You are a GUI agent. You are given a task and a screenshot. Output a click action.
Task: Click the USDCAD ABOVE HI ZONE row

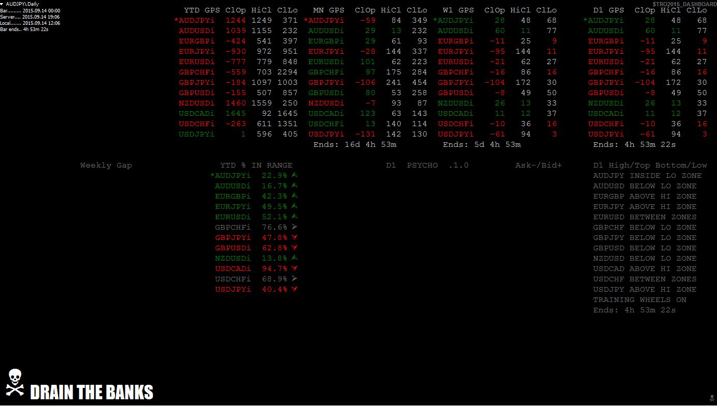pyautogui.click(x=645, y=269)
